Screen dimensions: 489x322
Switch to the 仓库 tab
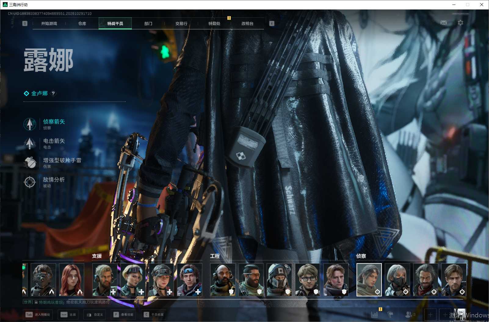tap(82, 23)
